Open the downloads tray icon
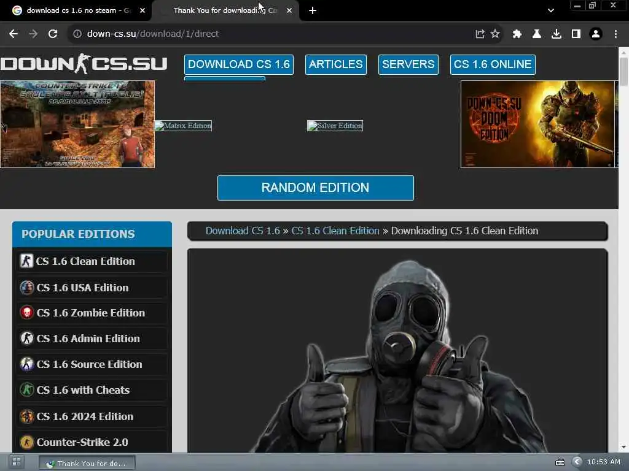 click(x=557, y=34)
